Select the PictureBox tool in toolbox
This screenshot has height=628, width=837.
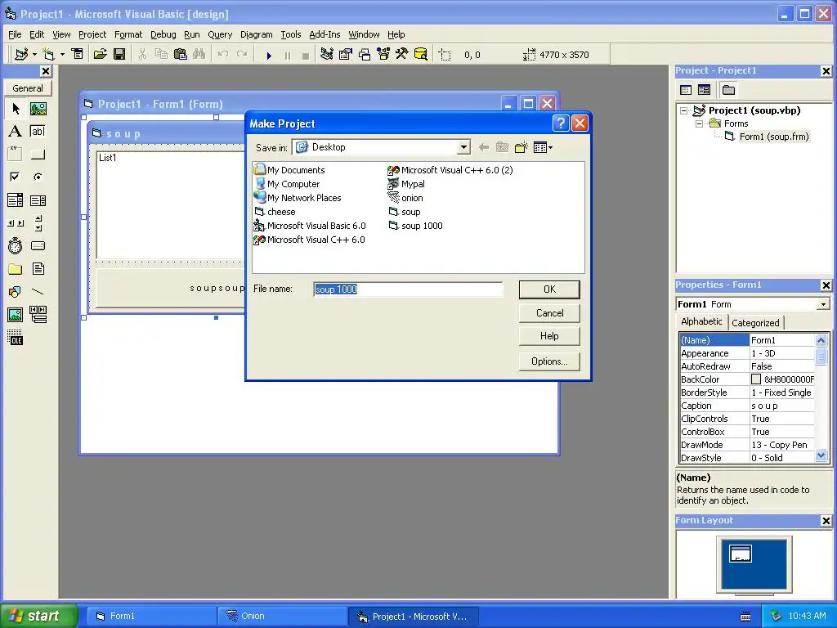tap(38, 109)
